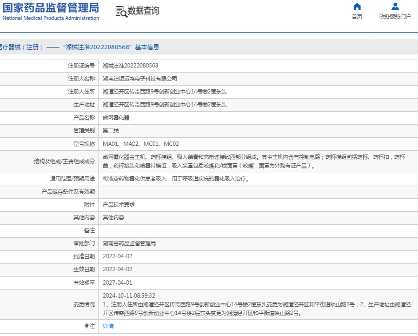Click the 结构及组成/主要组成成分 label
The width and height of the screenshot is (418, 336).
click(64, 162)
